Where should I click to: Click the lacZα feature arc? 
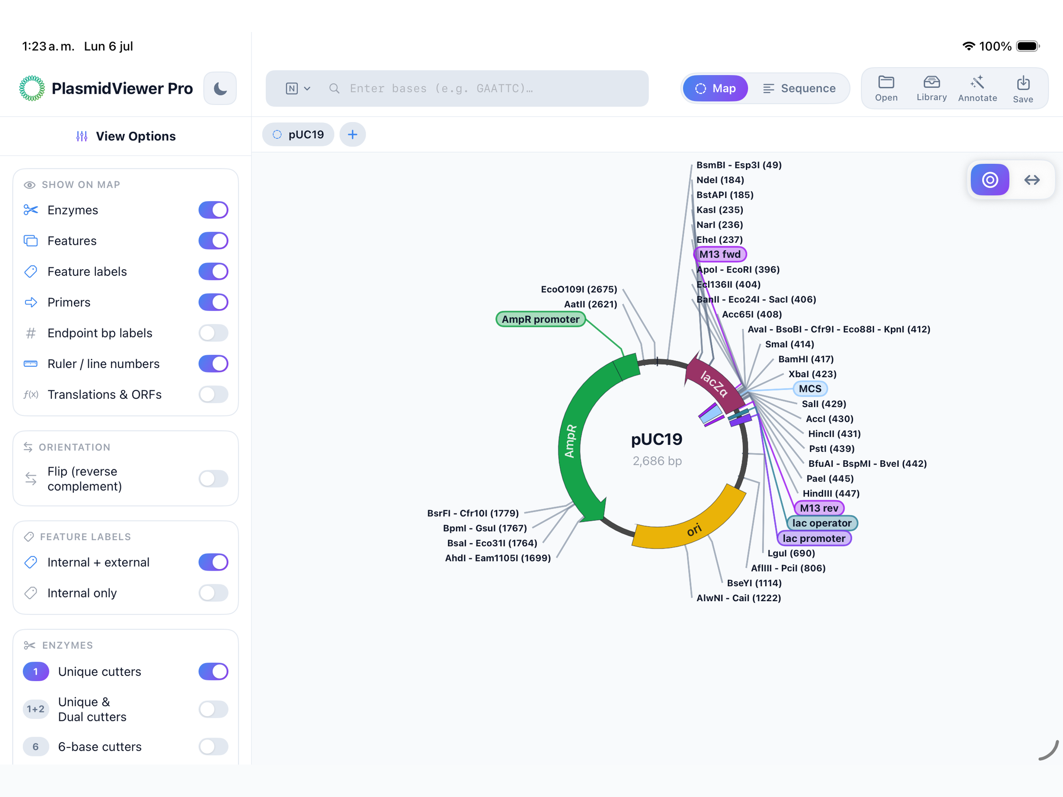tap(714, 383)
